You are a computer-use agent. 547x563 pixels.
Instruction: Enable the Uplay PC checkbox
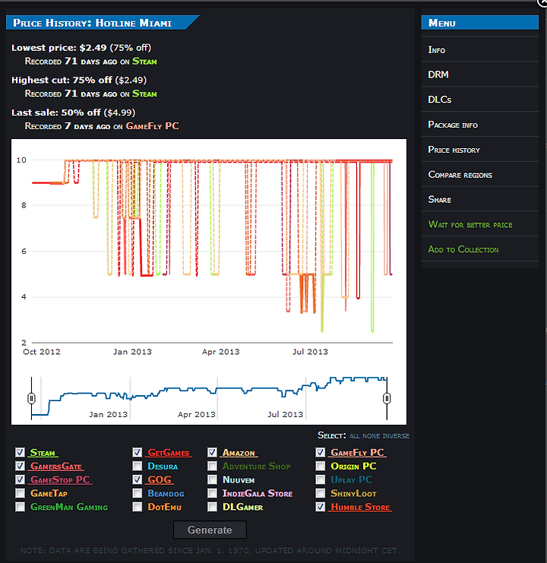click(x=320, y=479)
